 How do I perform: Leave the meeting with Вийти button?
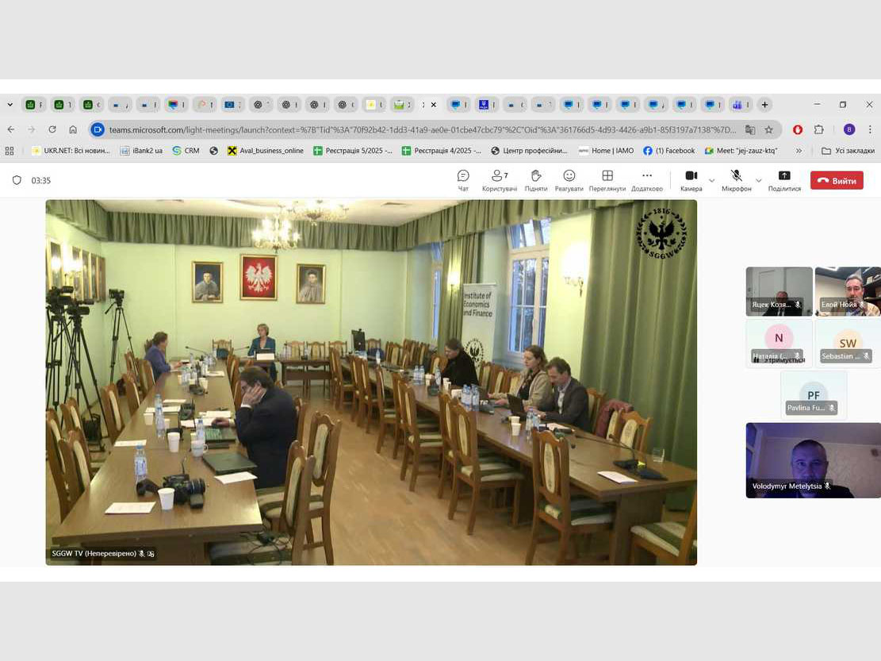coord(837,181)
